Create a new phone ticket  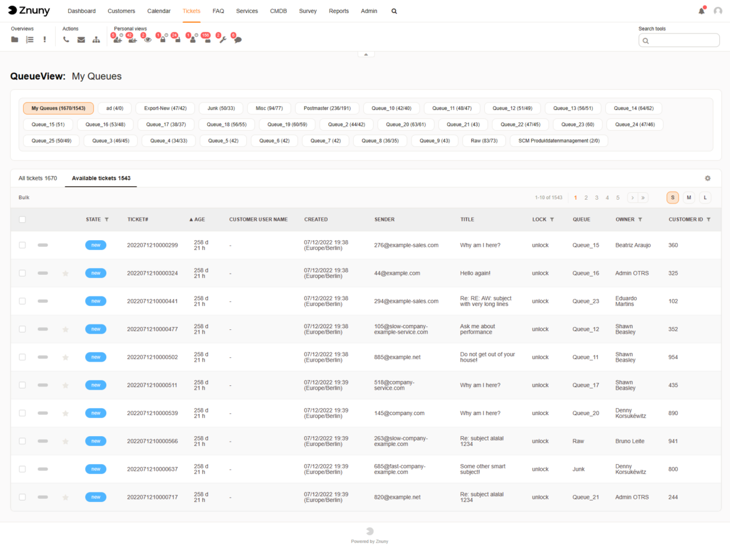[66, 40]
